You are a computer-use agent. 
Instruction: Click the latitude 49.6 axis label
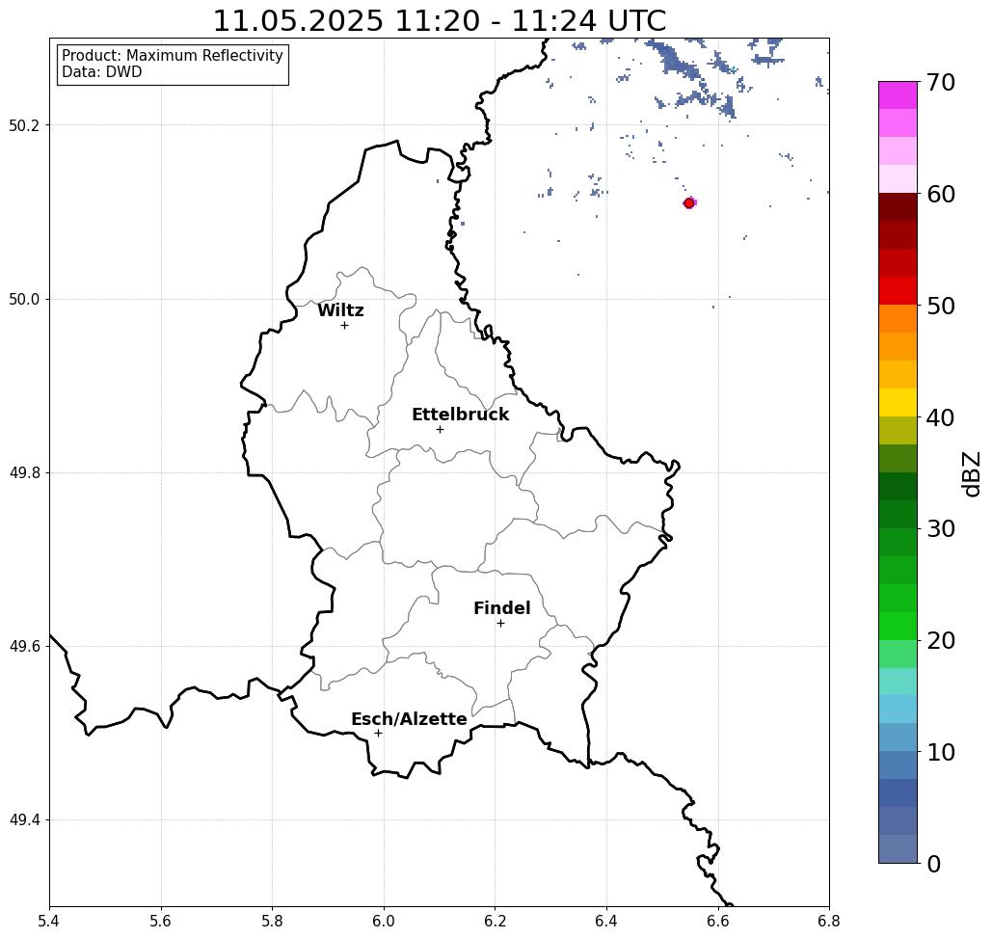pos(24,647)
